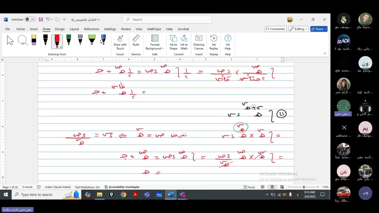Open the File menu
Image resolution: width=379 pixels, height=213 pixels.
click(7, 29)
